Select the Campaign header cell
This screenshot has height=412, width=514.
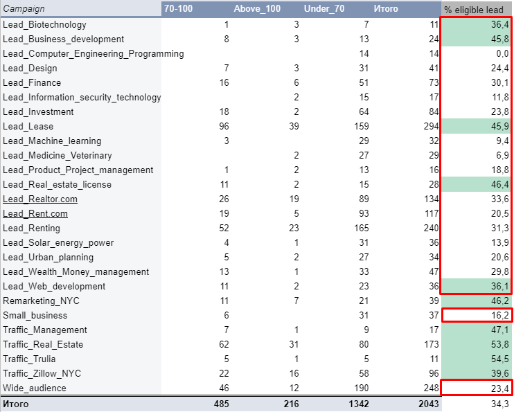tap(80, 9)
